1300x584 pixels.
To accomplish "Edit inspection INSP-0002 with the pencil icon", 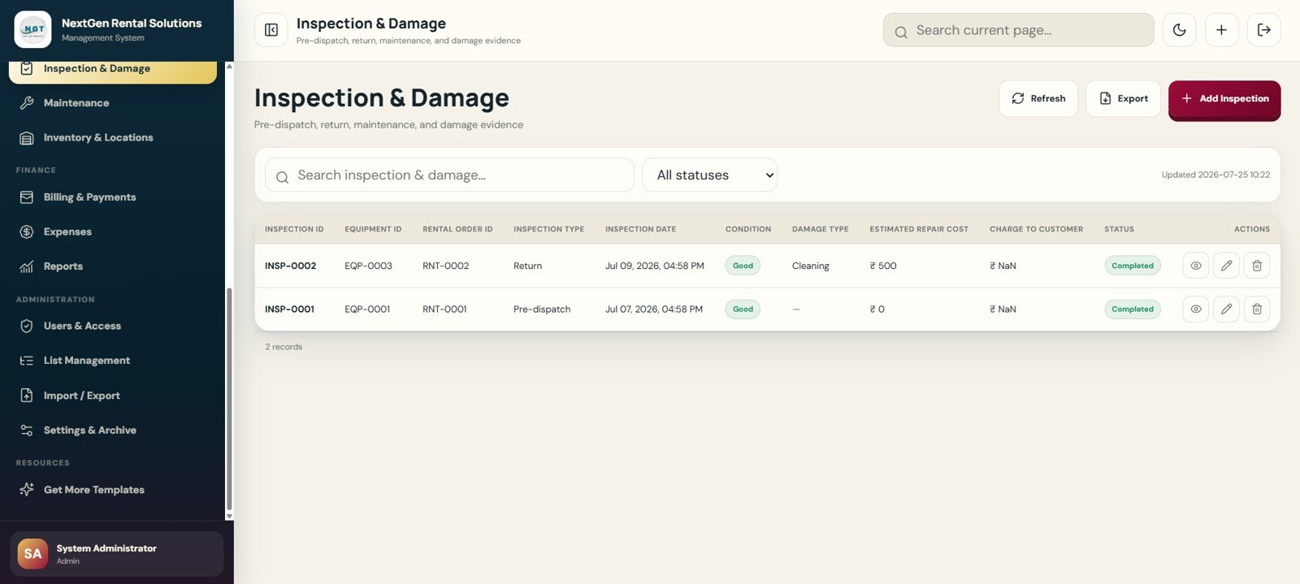I will (1226, 266).
